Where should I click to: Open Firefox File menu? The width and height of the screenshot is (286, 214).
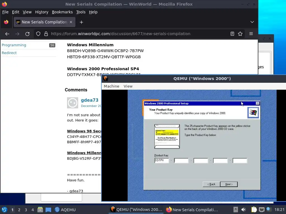5,12
